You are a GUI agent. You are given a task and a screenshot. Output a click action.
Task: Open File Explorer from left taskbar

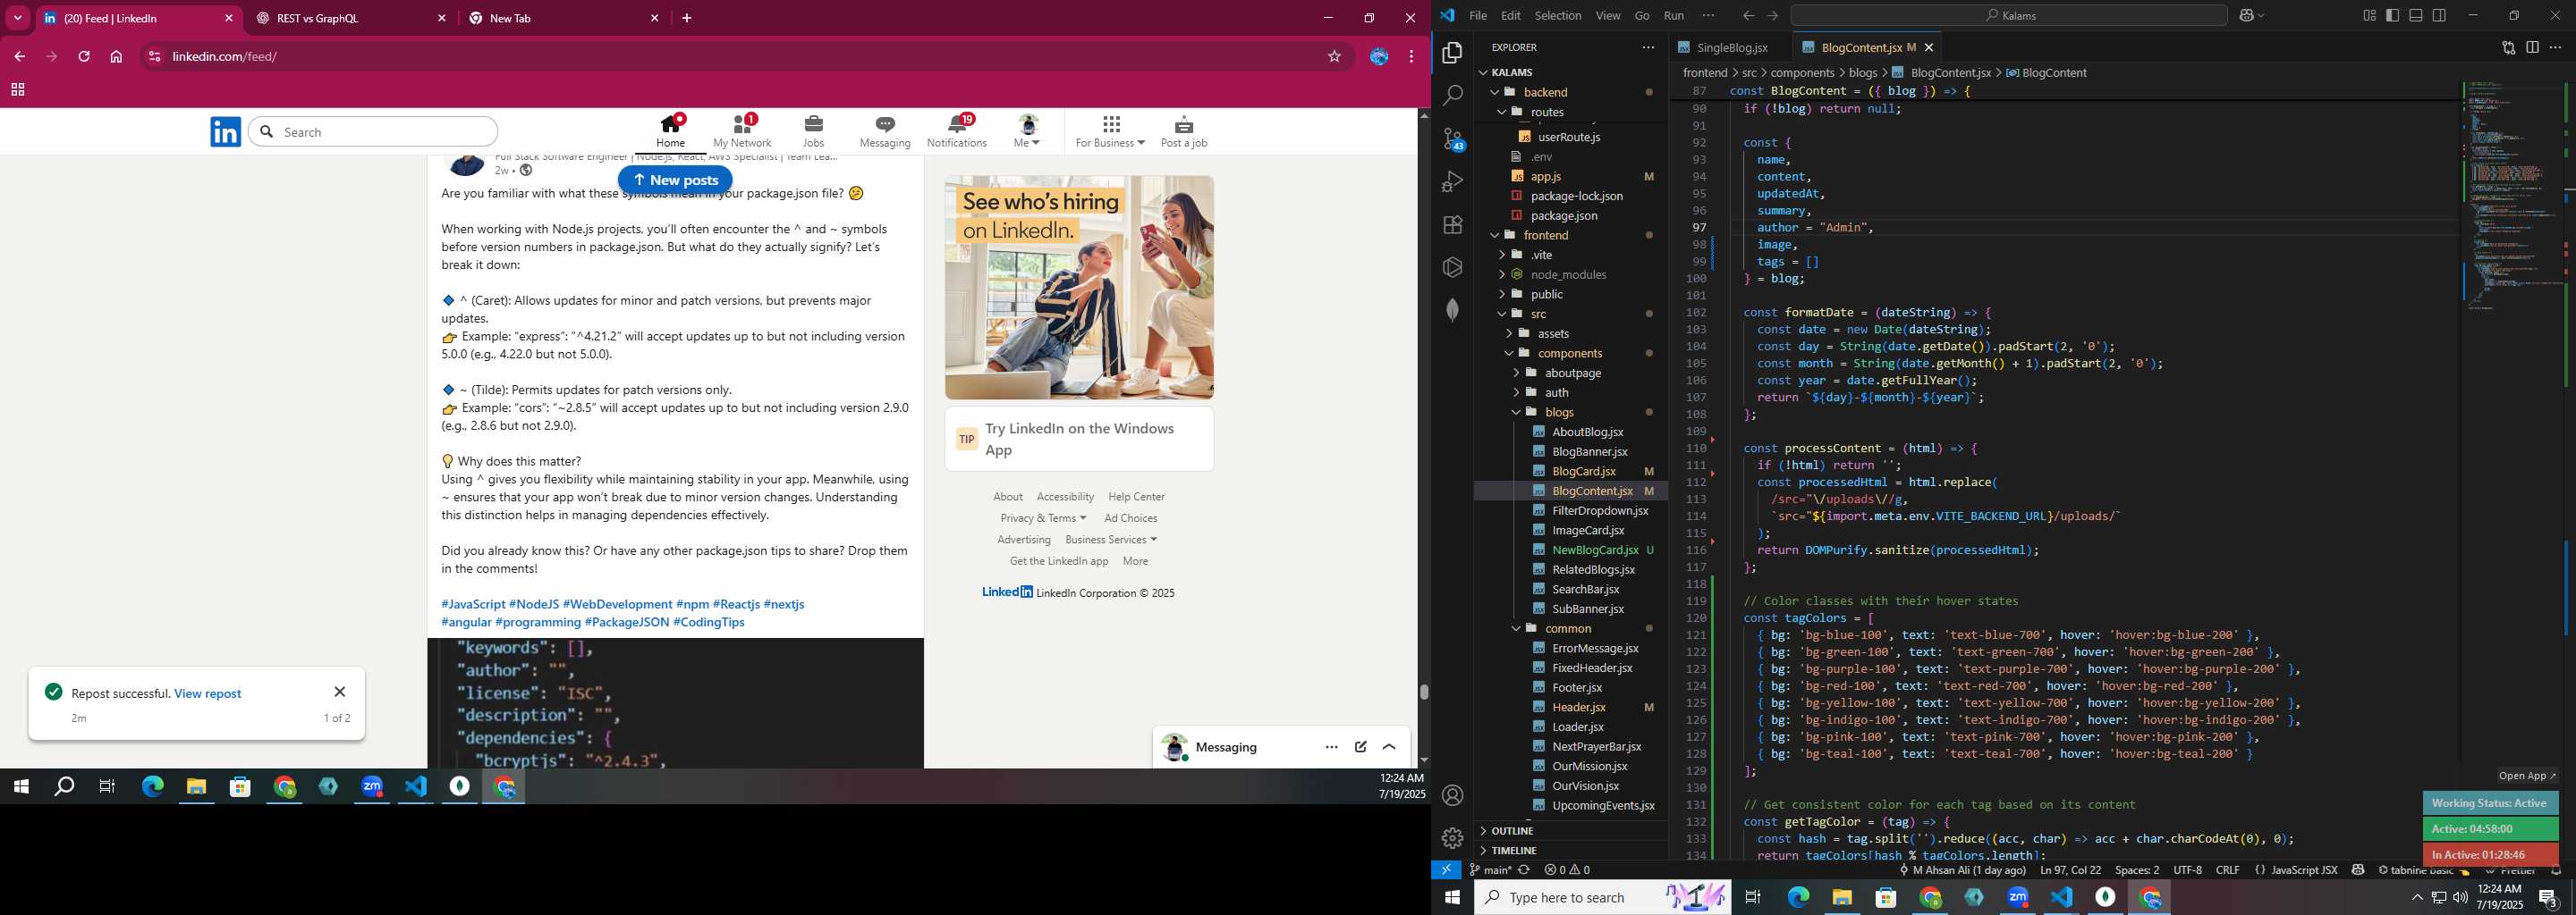coord(196,787)
